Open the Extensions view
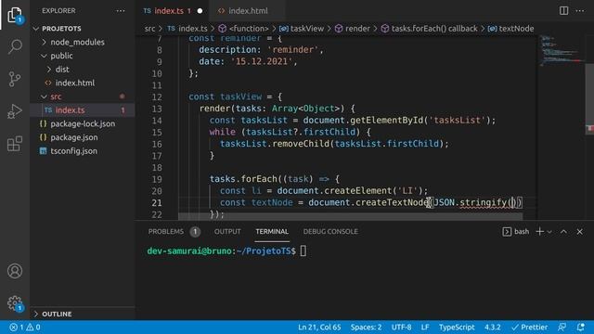 tap(15, 144)
